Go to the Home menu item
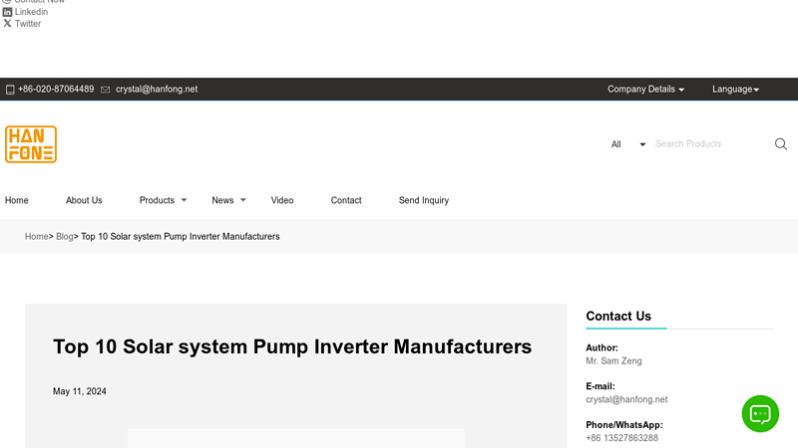Image resolution: width=798 pixels, height=448 pixels. tap(16, 200)
